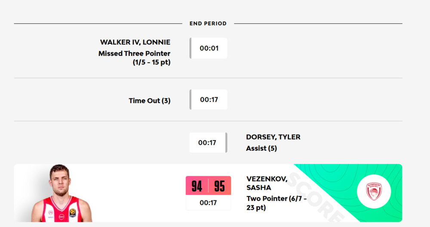Open the Walker IV, Lonnie player link
Image resolution: width=430 pixels, height=227 pixels.
click(135, 42)
